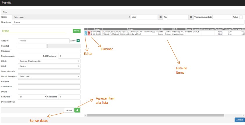Delete the TOALLA PLEGADA item row
The image size is (245, 125).
click(x=89, y=34)
